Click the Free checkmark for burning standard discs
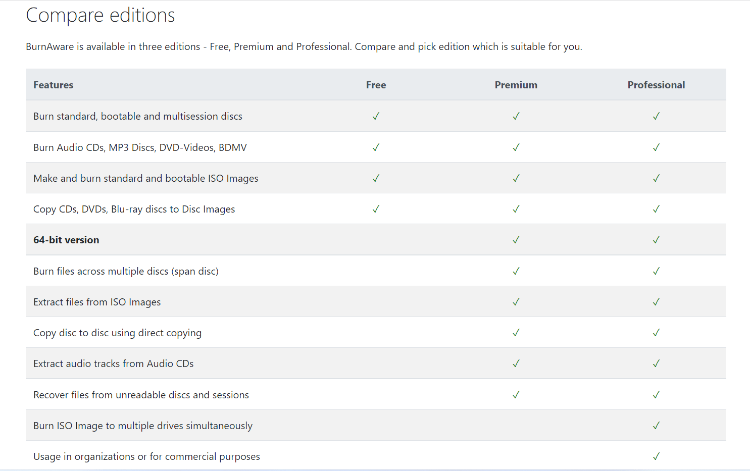 tap(376, 116)
